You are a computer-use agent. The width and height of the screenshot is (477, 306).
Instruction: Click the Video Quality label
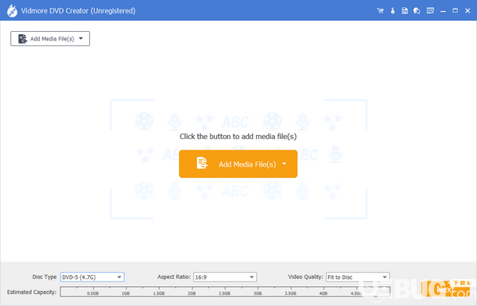(305, 277)
